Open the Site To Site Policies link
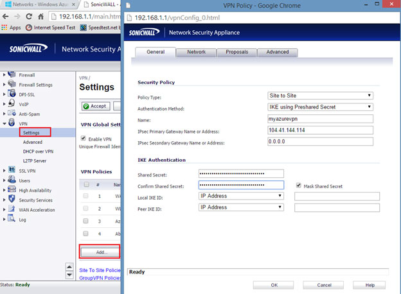This screenshot has height=294, width=401. tap(100, 270)
